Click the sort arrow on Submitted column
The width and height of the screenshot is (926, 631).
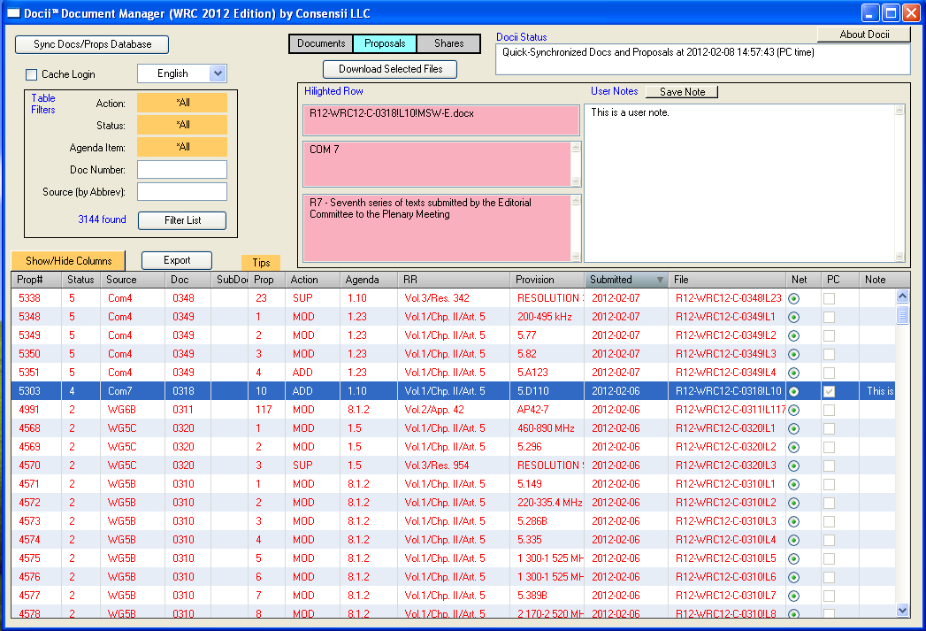coord(659,280)
